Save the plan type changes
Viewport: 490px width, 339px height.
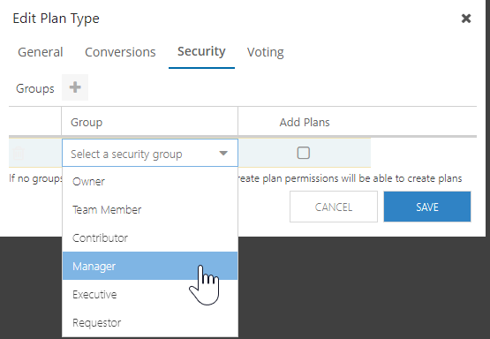click(x=427, y=207)
